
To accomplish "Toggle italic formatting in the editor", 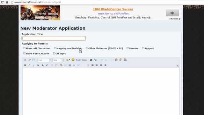I will (29, 65).
